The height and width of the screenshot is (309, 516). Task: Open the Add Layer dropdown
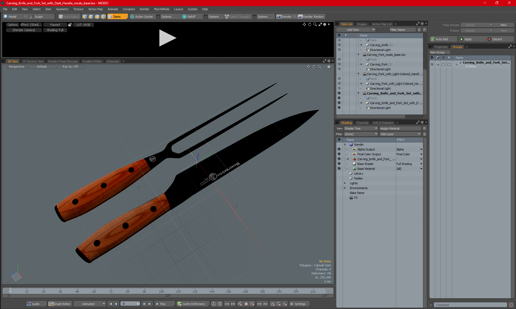[x=400, y=134]
